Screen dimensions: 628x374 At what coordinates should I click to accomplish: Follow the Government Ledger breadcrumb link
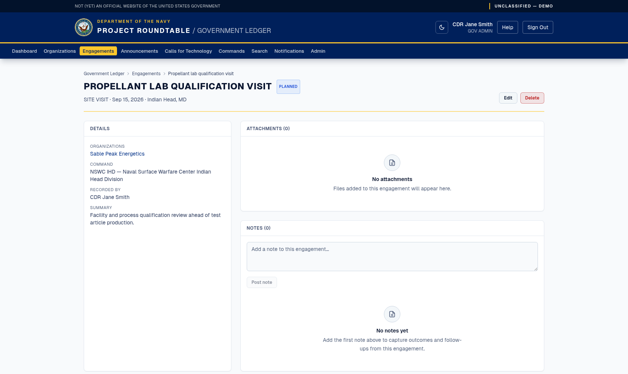click(104, 74)
